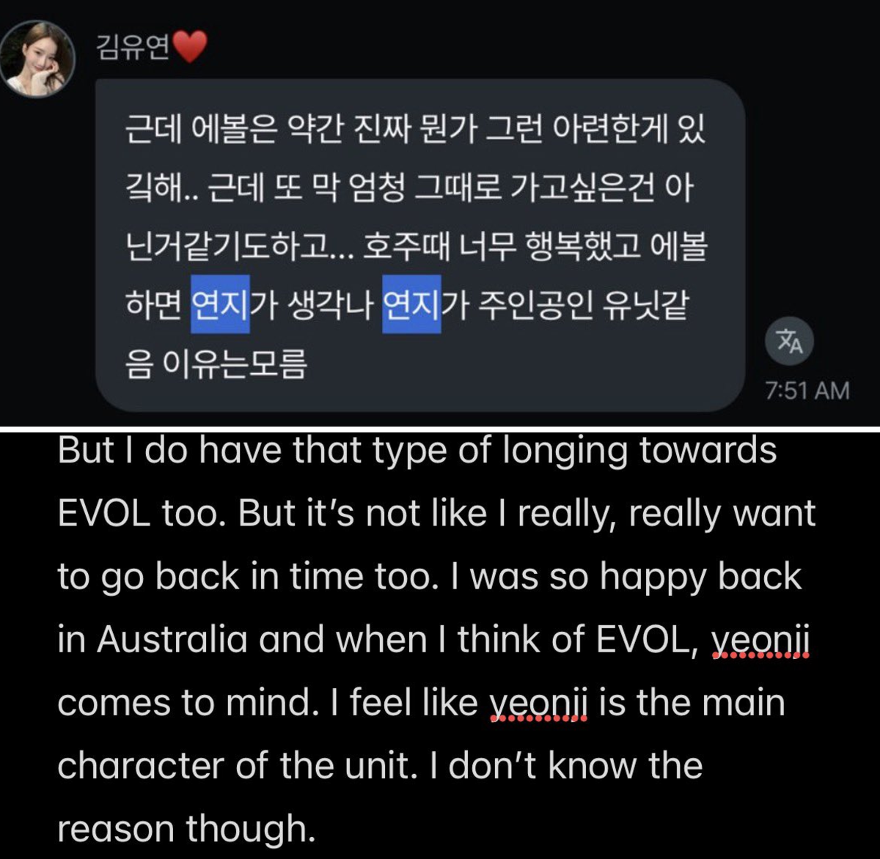880x859 pixels.
Task: Click the word 'character' in the translation
Action: point(141,766)
